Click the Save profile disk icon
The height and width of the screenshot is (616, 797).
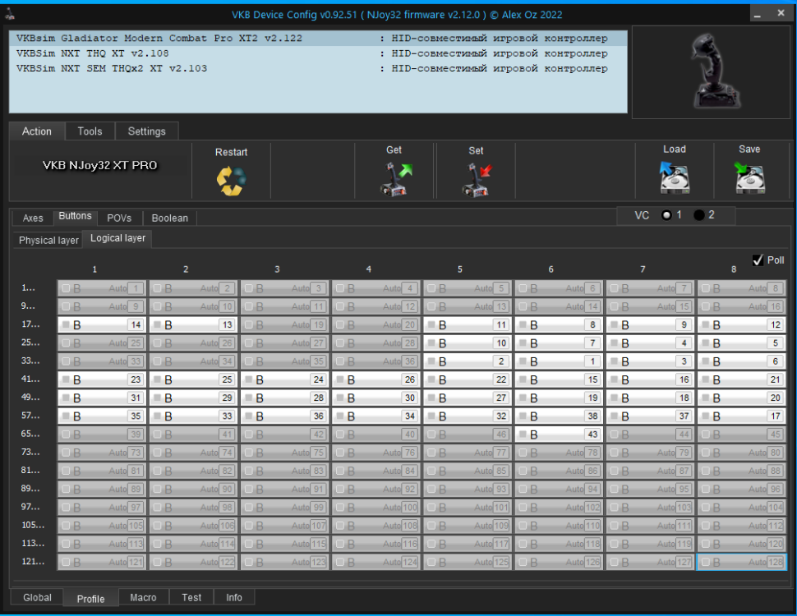click(749, 177)
